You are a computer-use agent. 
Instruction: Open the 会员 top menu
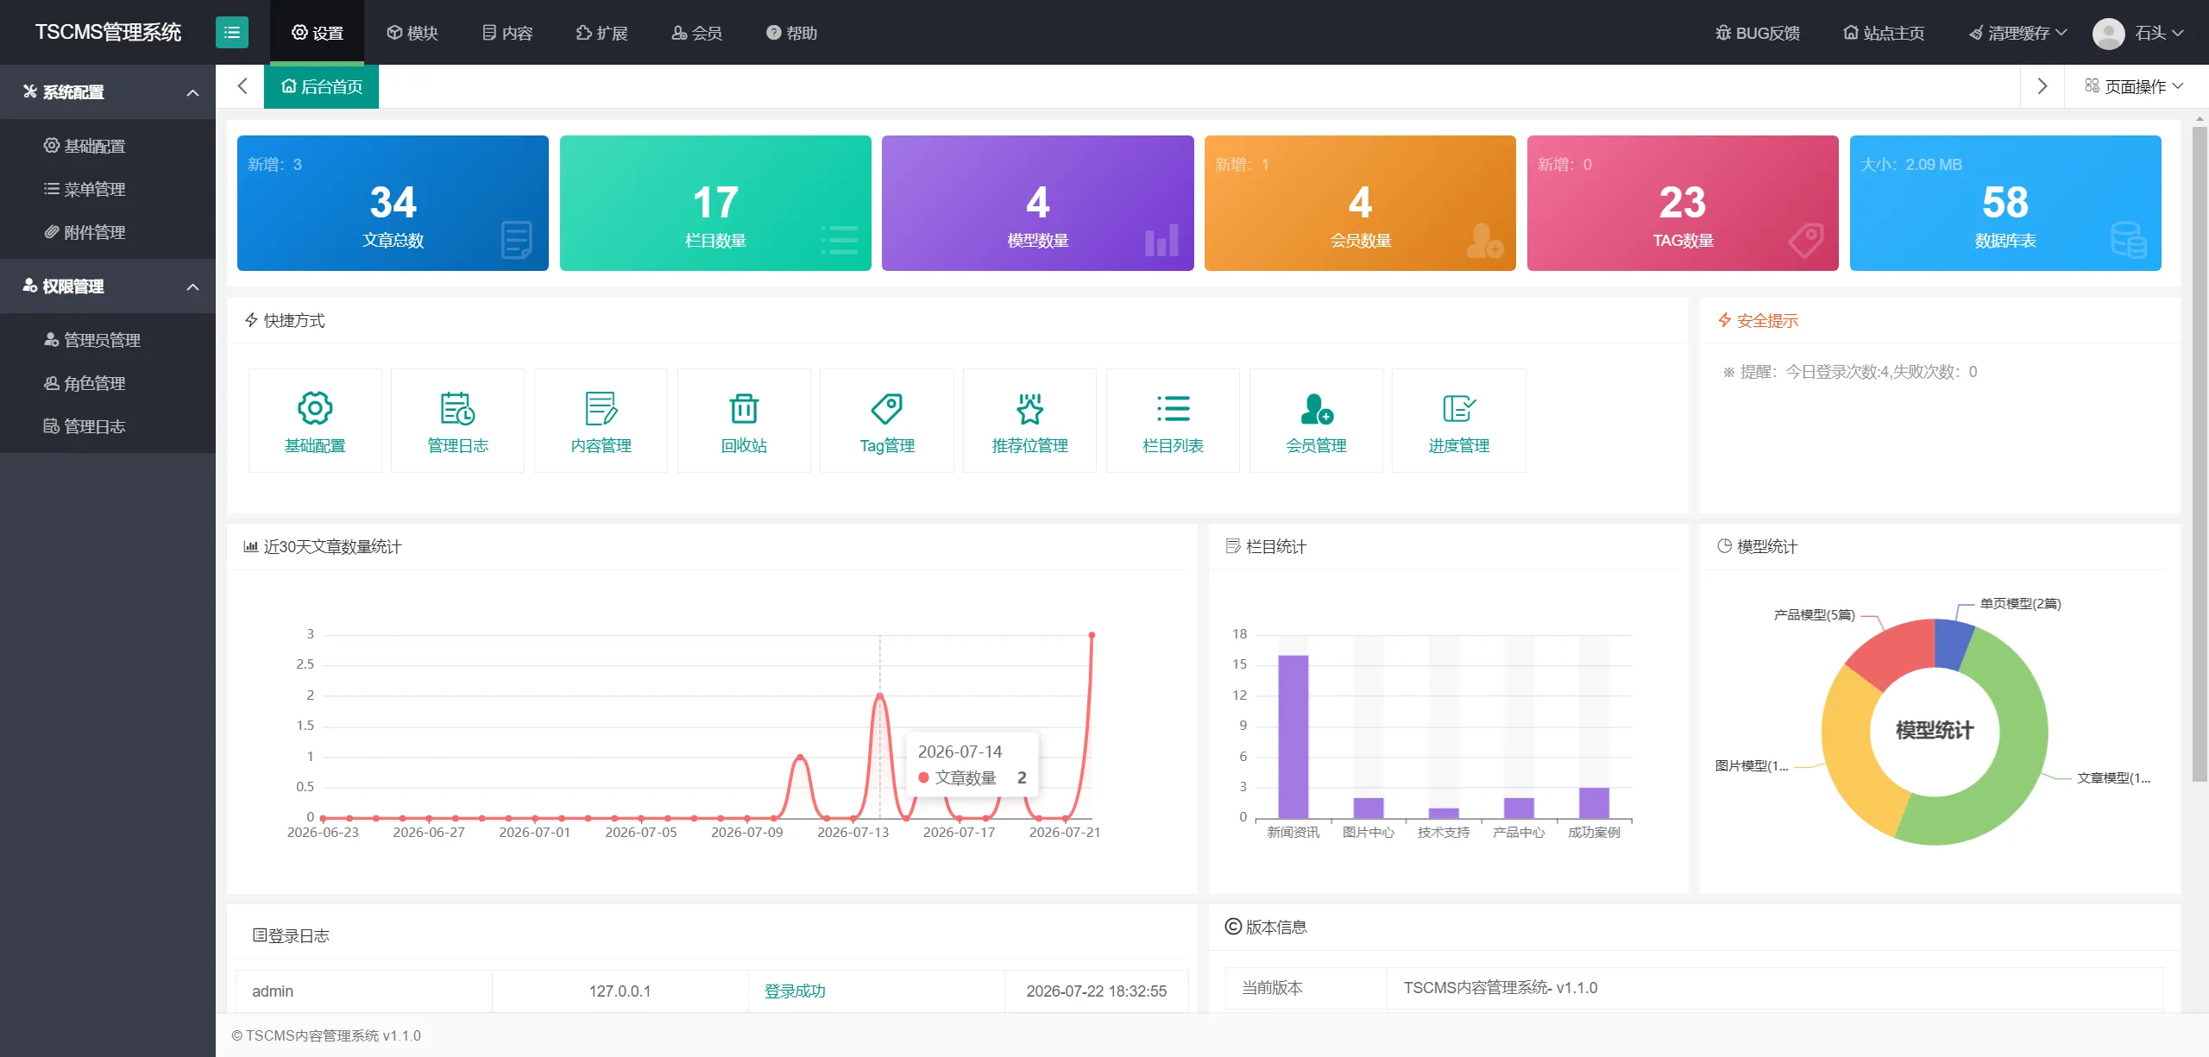[x=696, y=33]
